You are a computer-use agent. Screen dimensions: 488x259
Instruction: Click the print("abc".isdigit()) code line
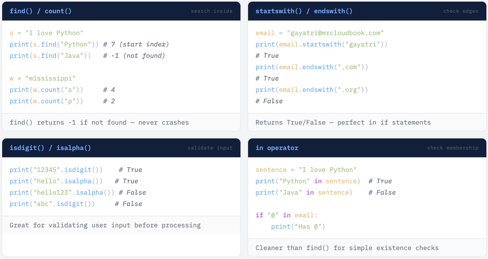52,204
